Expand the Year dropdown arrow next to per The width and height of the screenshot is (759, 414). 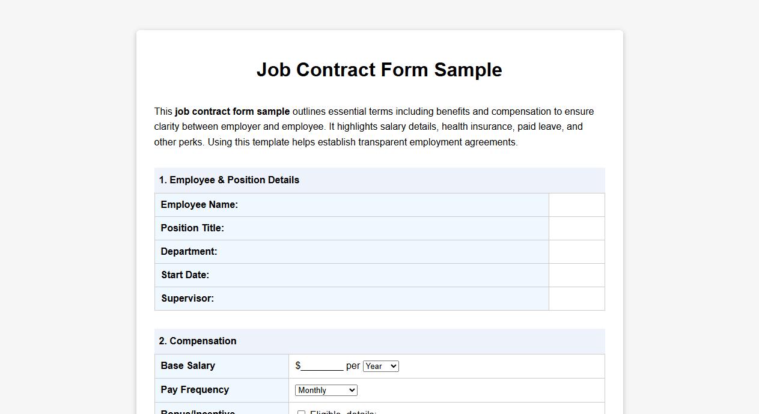tap(394, 365)
